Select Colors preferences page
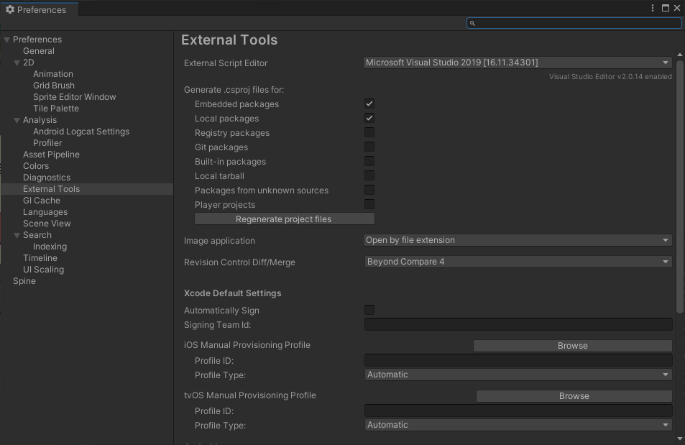The height and width of the screenshot is (445, 685). pyautogui.click(x=36, y=166)
